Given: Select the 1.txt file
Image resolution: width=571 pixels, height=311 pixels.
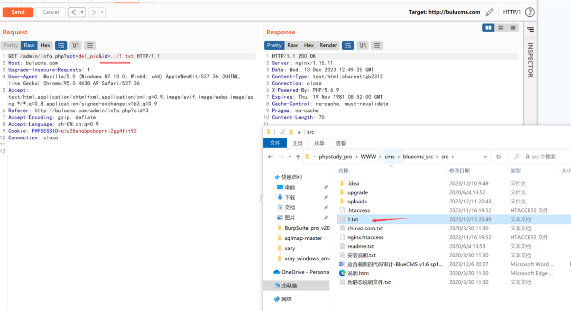Looking at the screenshot, I should [x=353, y=219].
